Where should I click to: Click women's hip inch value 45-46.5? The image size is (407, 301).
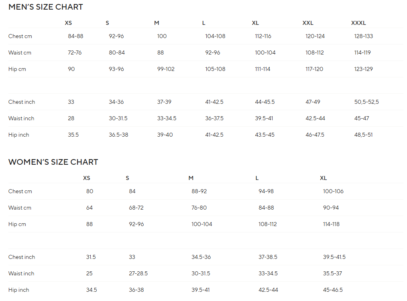click(333, 290)
